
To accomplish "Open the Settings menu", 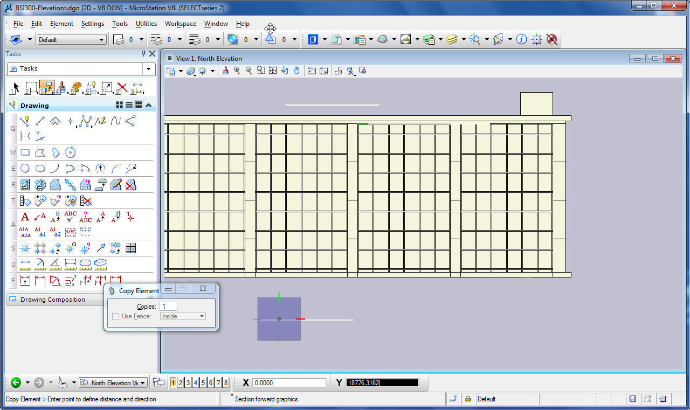I will click(93, 24).
